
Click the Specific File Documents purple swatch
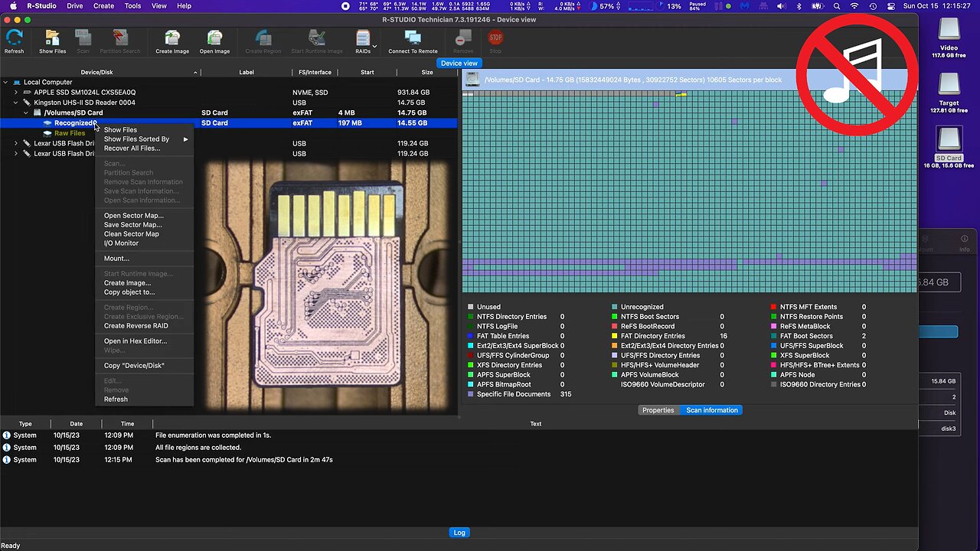pos(470,394)
